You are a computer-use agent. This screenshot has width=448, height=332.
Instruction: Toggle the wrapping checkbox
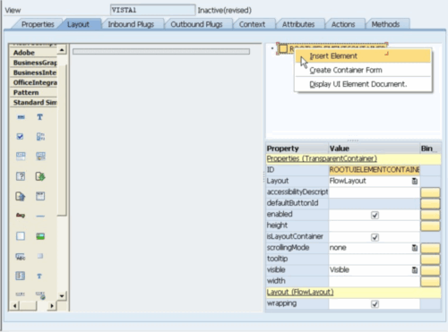tap(375, 304)
